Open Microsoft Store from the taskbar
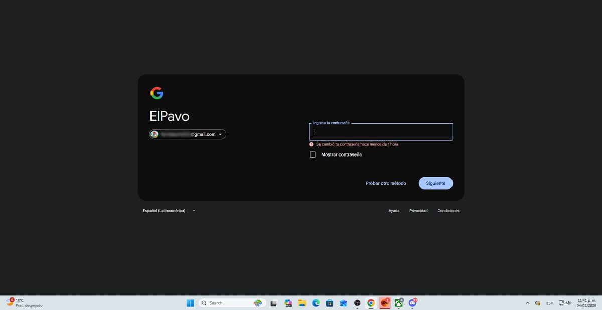The height and width of the screenshot is (310, 602). [329, 303]
